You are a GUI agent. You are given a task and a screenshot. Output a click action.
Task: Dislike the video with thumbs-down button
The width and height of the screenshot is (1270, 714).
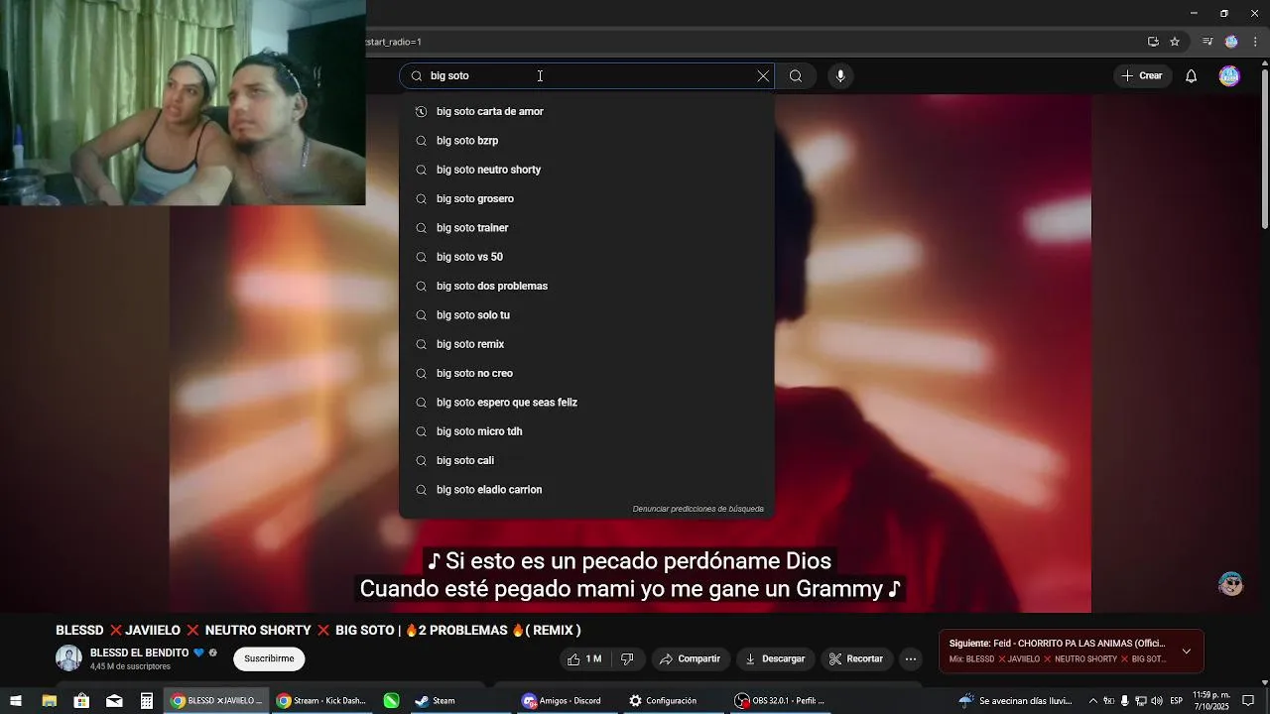click(627, 658)
